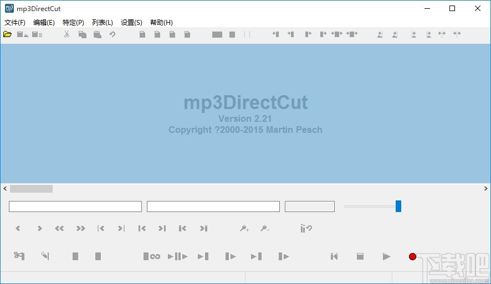This screenshot has width=491, height=284.
Task: Move one step forward with single right chevron
Action: tap(39, 228)
